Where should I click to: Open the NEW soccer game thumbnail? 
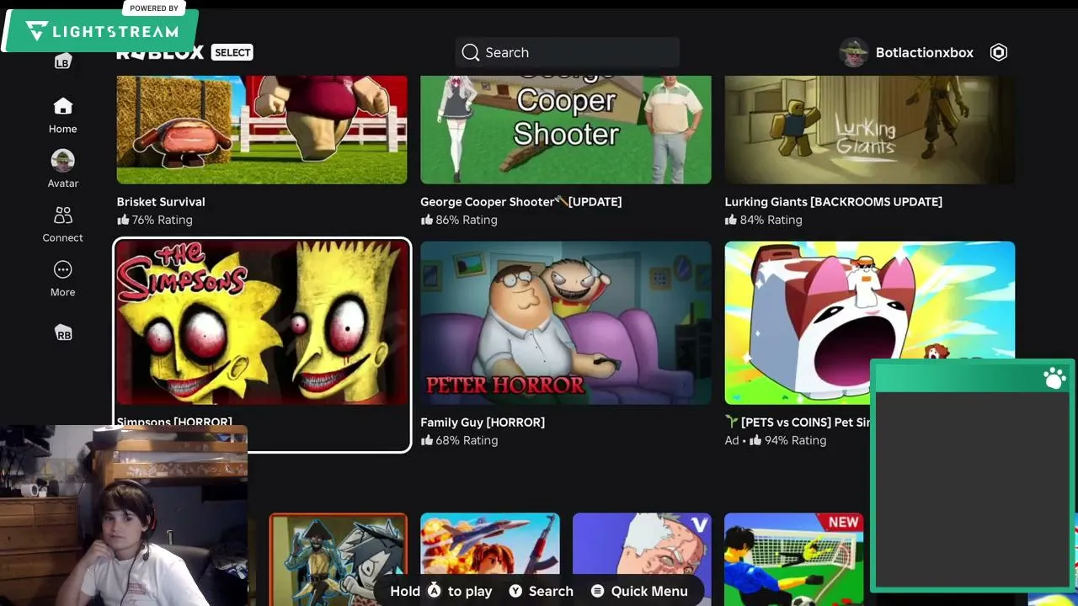[794, 560]
